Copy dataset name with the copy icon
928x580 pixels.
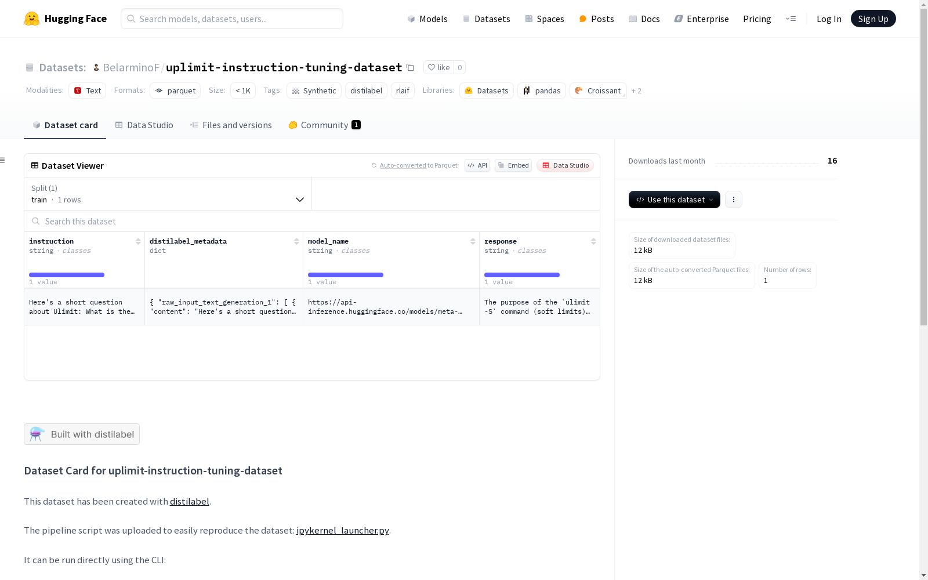click(x=410, y=67)
